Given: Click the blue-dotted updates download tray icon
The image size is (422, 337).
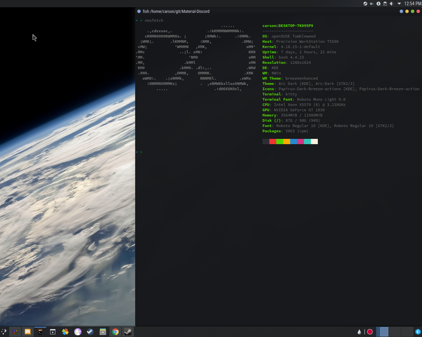Looking at the screenshot, I should (378, 4).
